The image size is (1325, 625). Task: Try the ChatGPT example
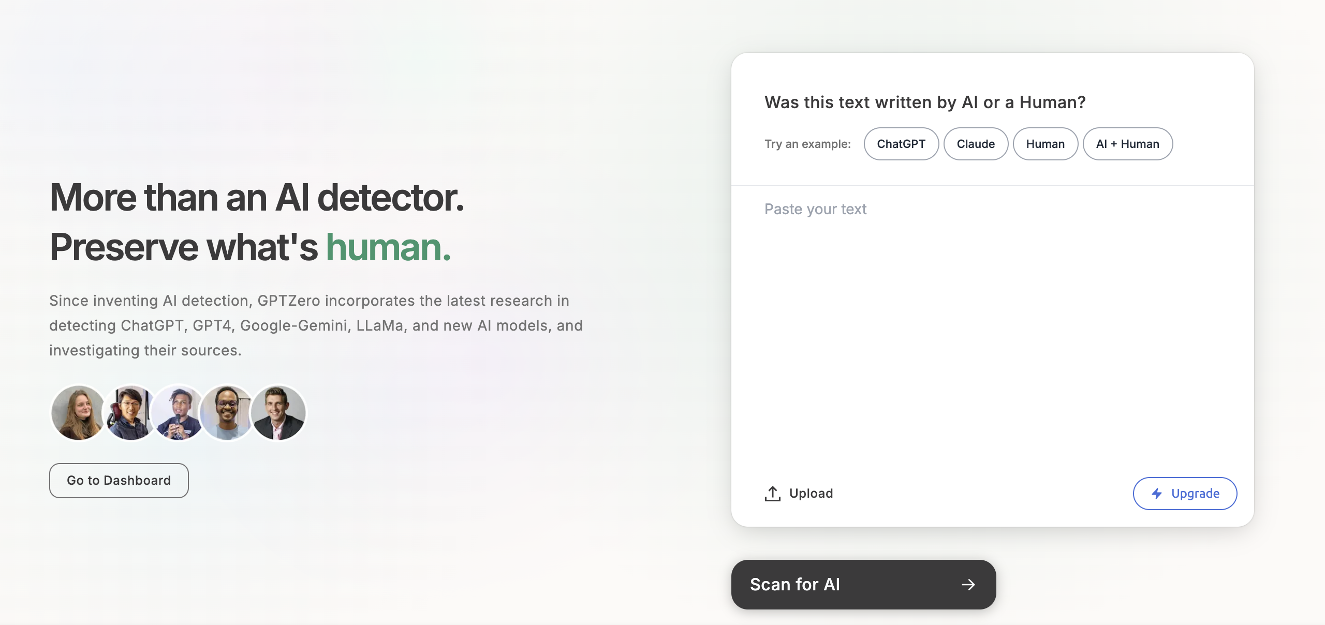click(x=901, y=144)
